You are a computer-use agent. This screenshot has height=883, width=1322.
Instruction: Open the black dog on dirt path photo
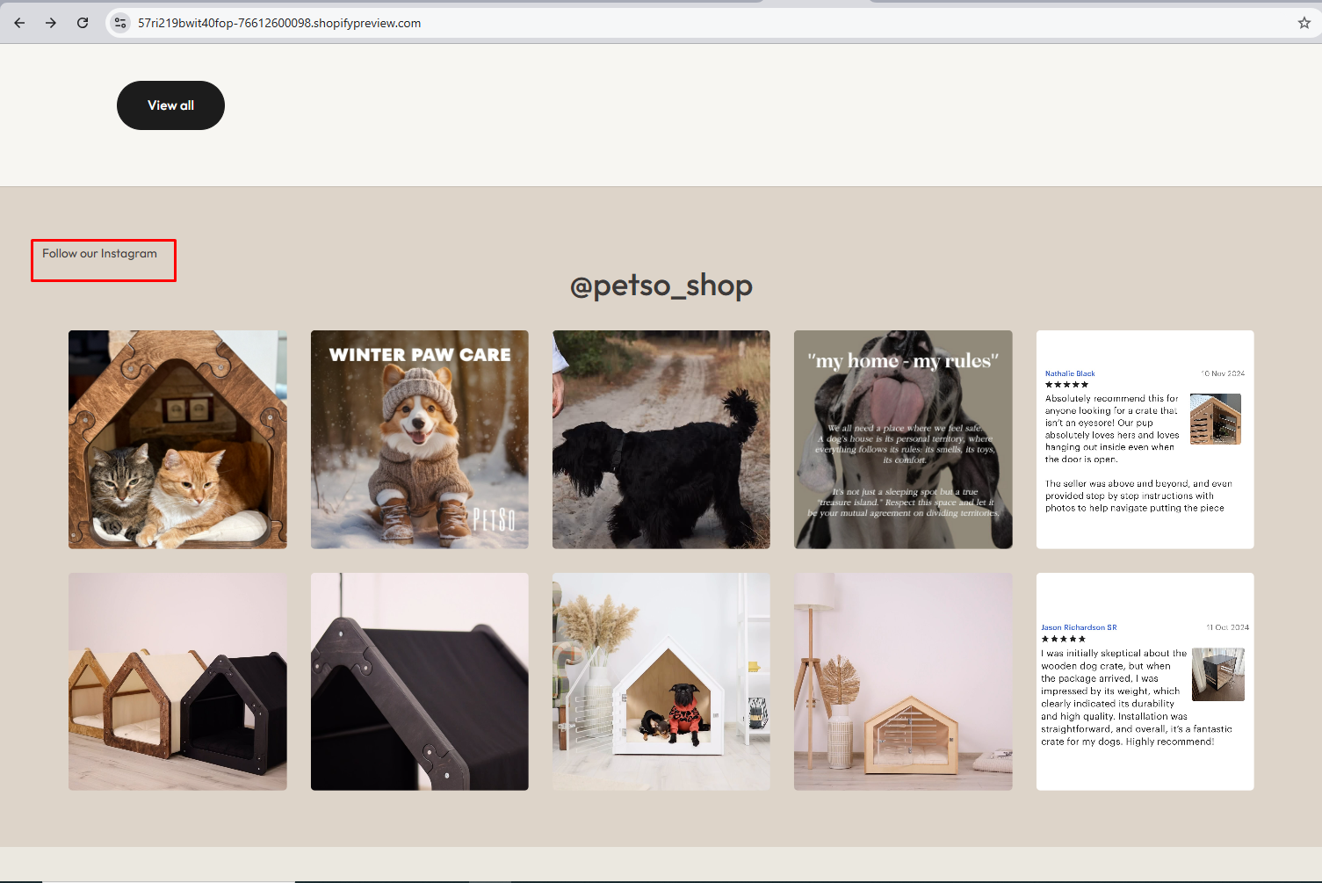[x=661, y=439]
